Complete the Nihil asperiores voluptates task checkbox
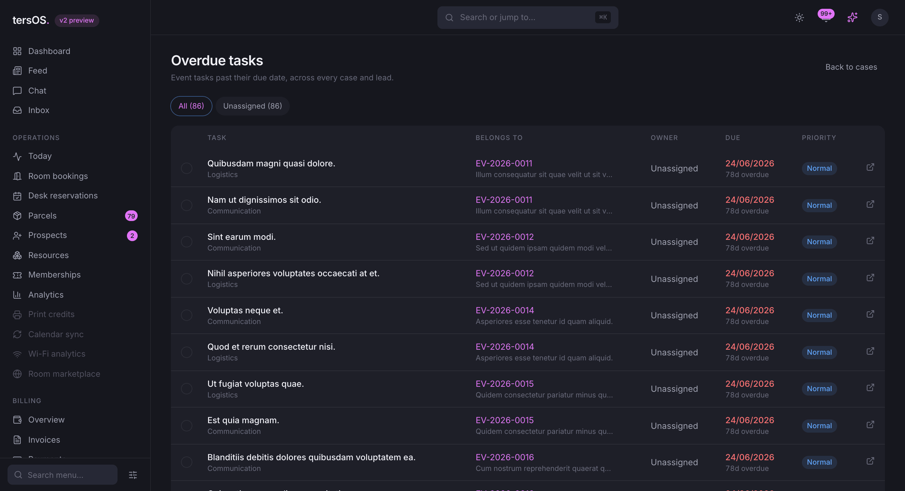The image size is (905, 491). (187, 279)
